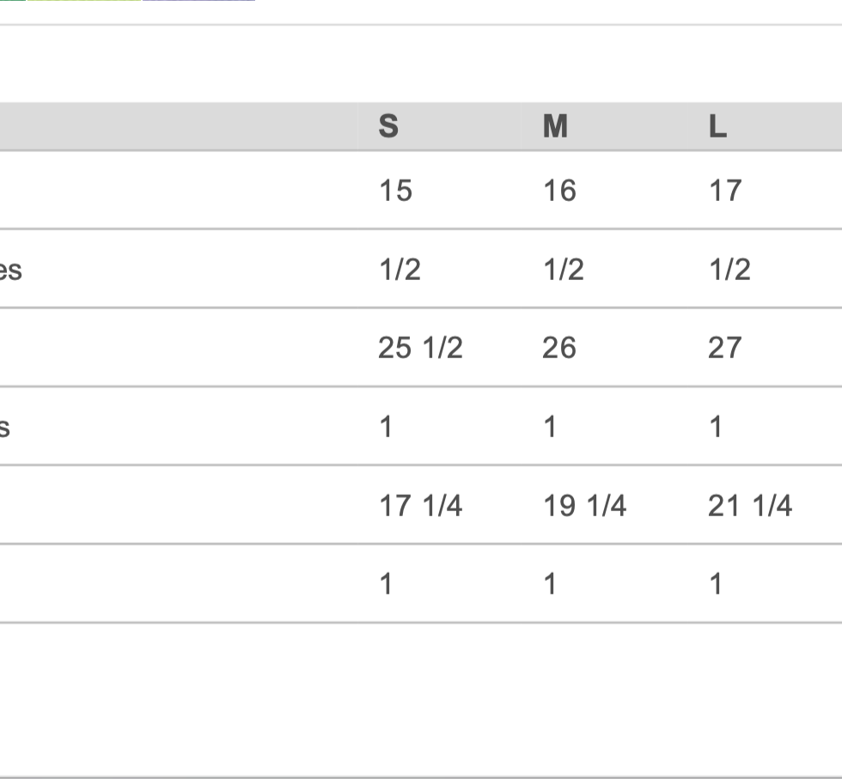
Task: Select the value 1 directly below 19 1/4
Action: 550,583
